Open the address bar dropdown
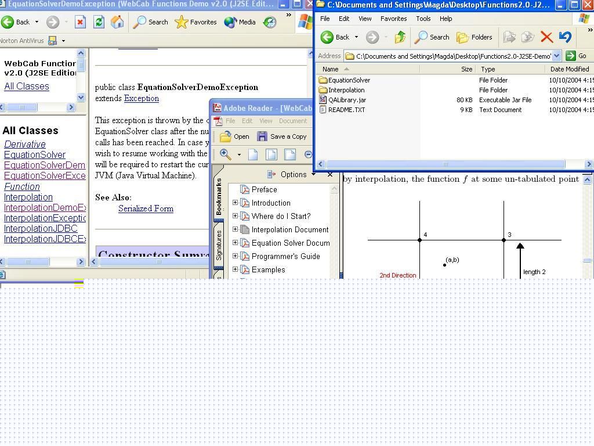The height and width of the screenshot is (446, 594). tap(556, 56)
